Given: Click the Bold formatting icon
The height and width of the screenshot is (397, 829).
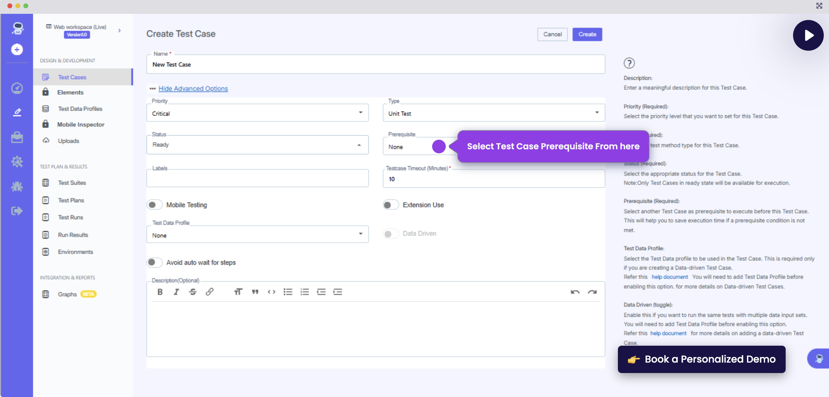Looking at the screenshot, I should [160, 292].
